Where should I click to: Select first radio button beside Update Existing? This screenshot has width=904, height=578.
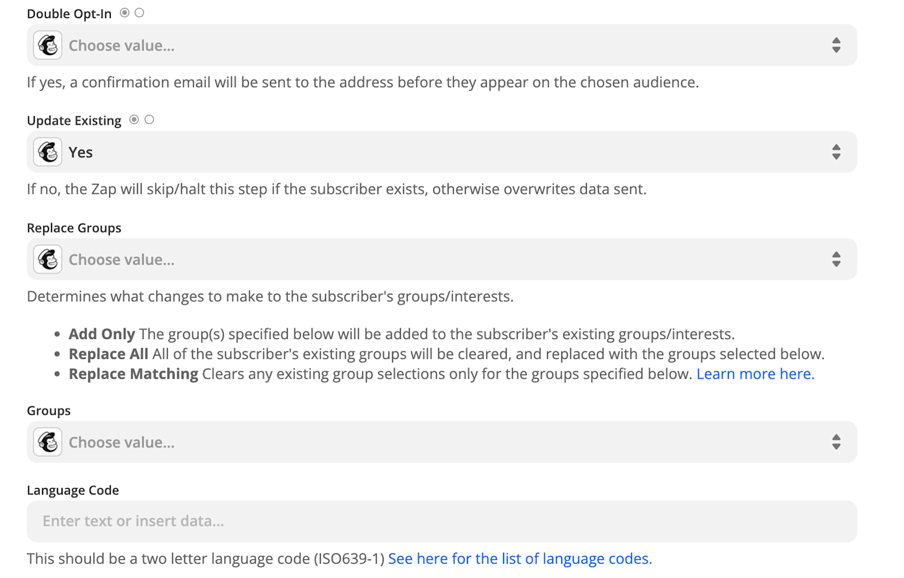pyautogui.click(x=134, y=119)
